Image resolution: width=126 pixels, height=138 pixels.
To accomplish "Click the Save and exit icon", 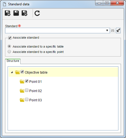I will click(24, 13).
